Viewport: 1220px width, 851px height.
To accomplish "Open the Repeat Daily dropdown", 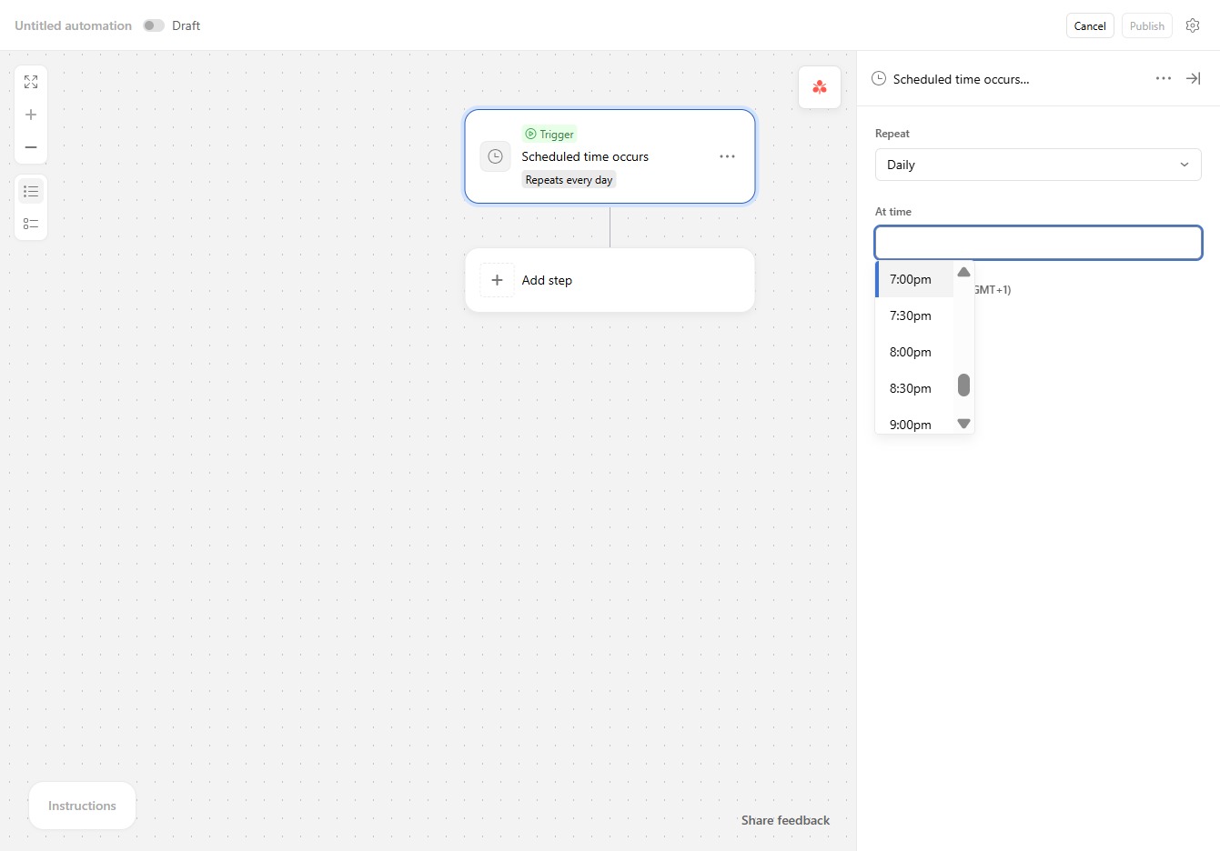I will pyautogui.click(x=1038, y=165).
